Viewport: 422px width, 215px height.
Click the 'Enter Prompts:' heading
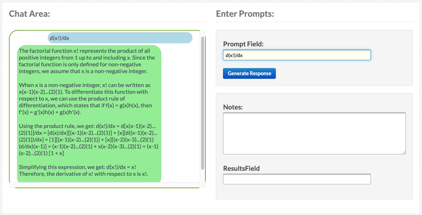pos(245,14)
